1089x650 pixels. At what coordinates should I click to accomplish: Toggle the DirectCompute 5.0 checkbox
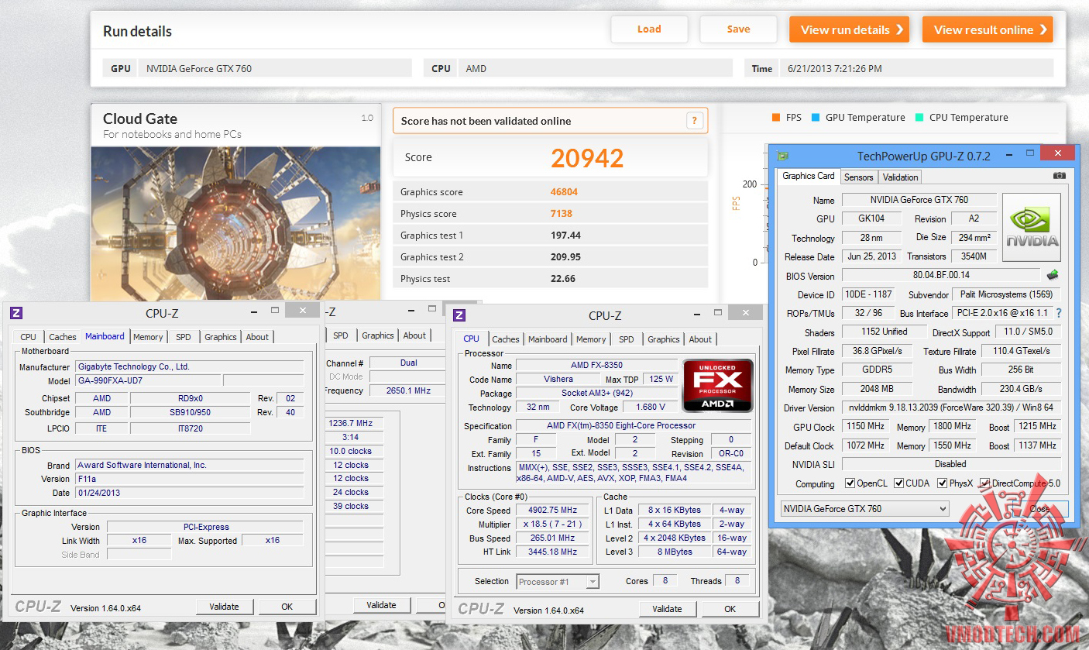tap(985, 483)
